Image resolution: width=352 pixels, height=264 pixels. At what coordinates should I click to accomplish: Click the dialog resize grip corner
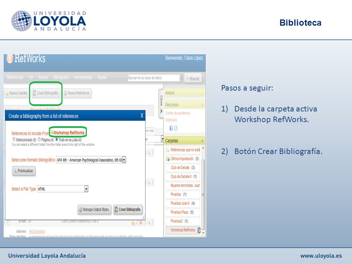pos(143,217)
